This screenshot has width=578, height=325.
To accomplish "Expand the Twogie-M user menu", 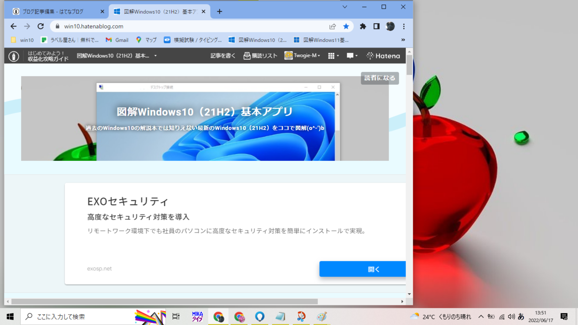I will tap(302, 56).
